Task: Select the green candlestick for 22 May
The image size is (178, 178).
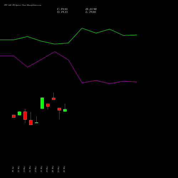Action: click(x=65, y=110)
